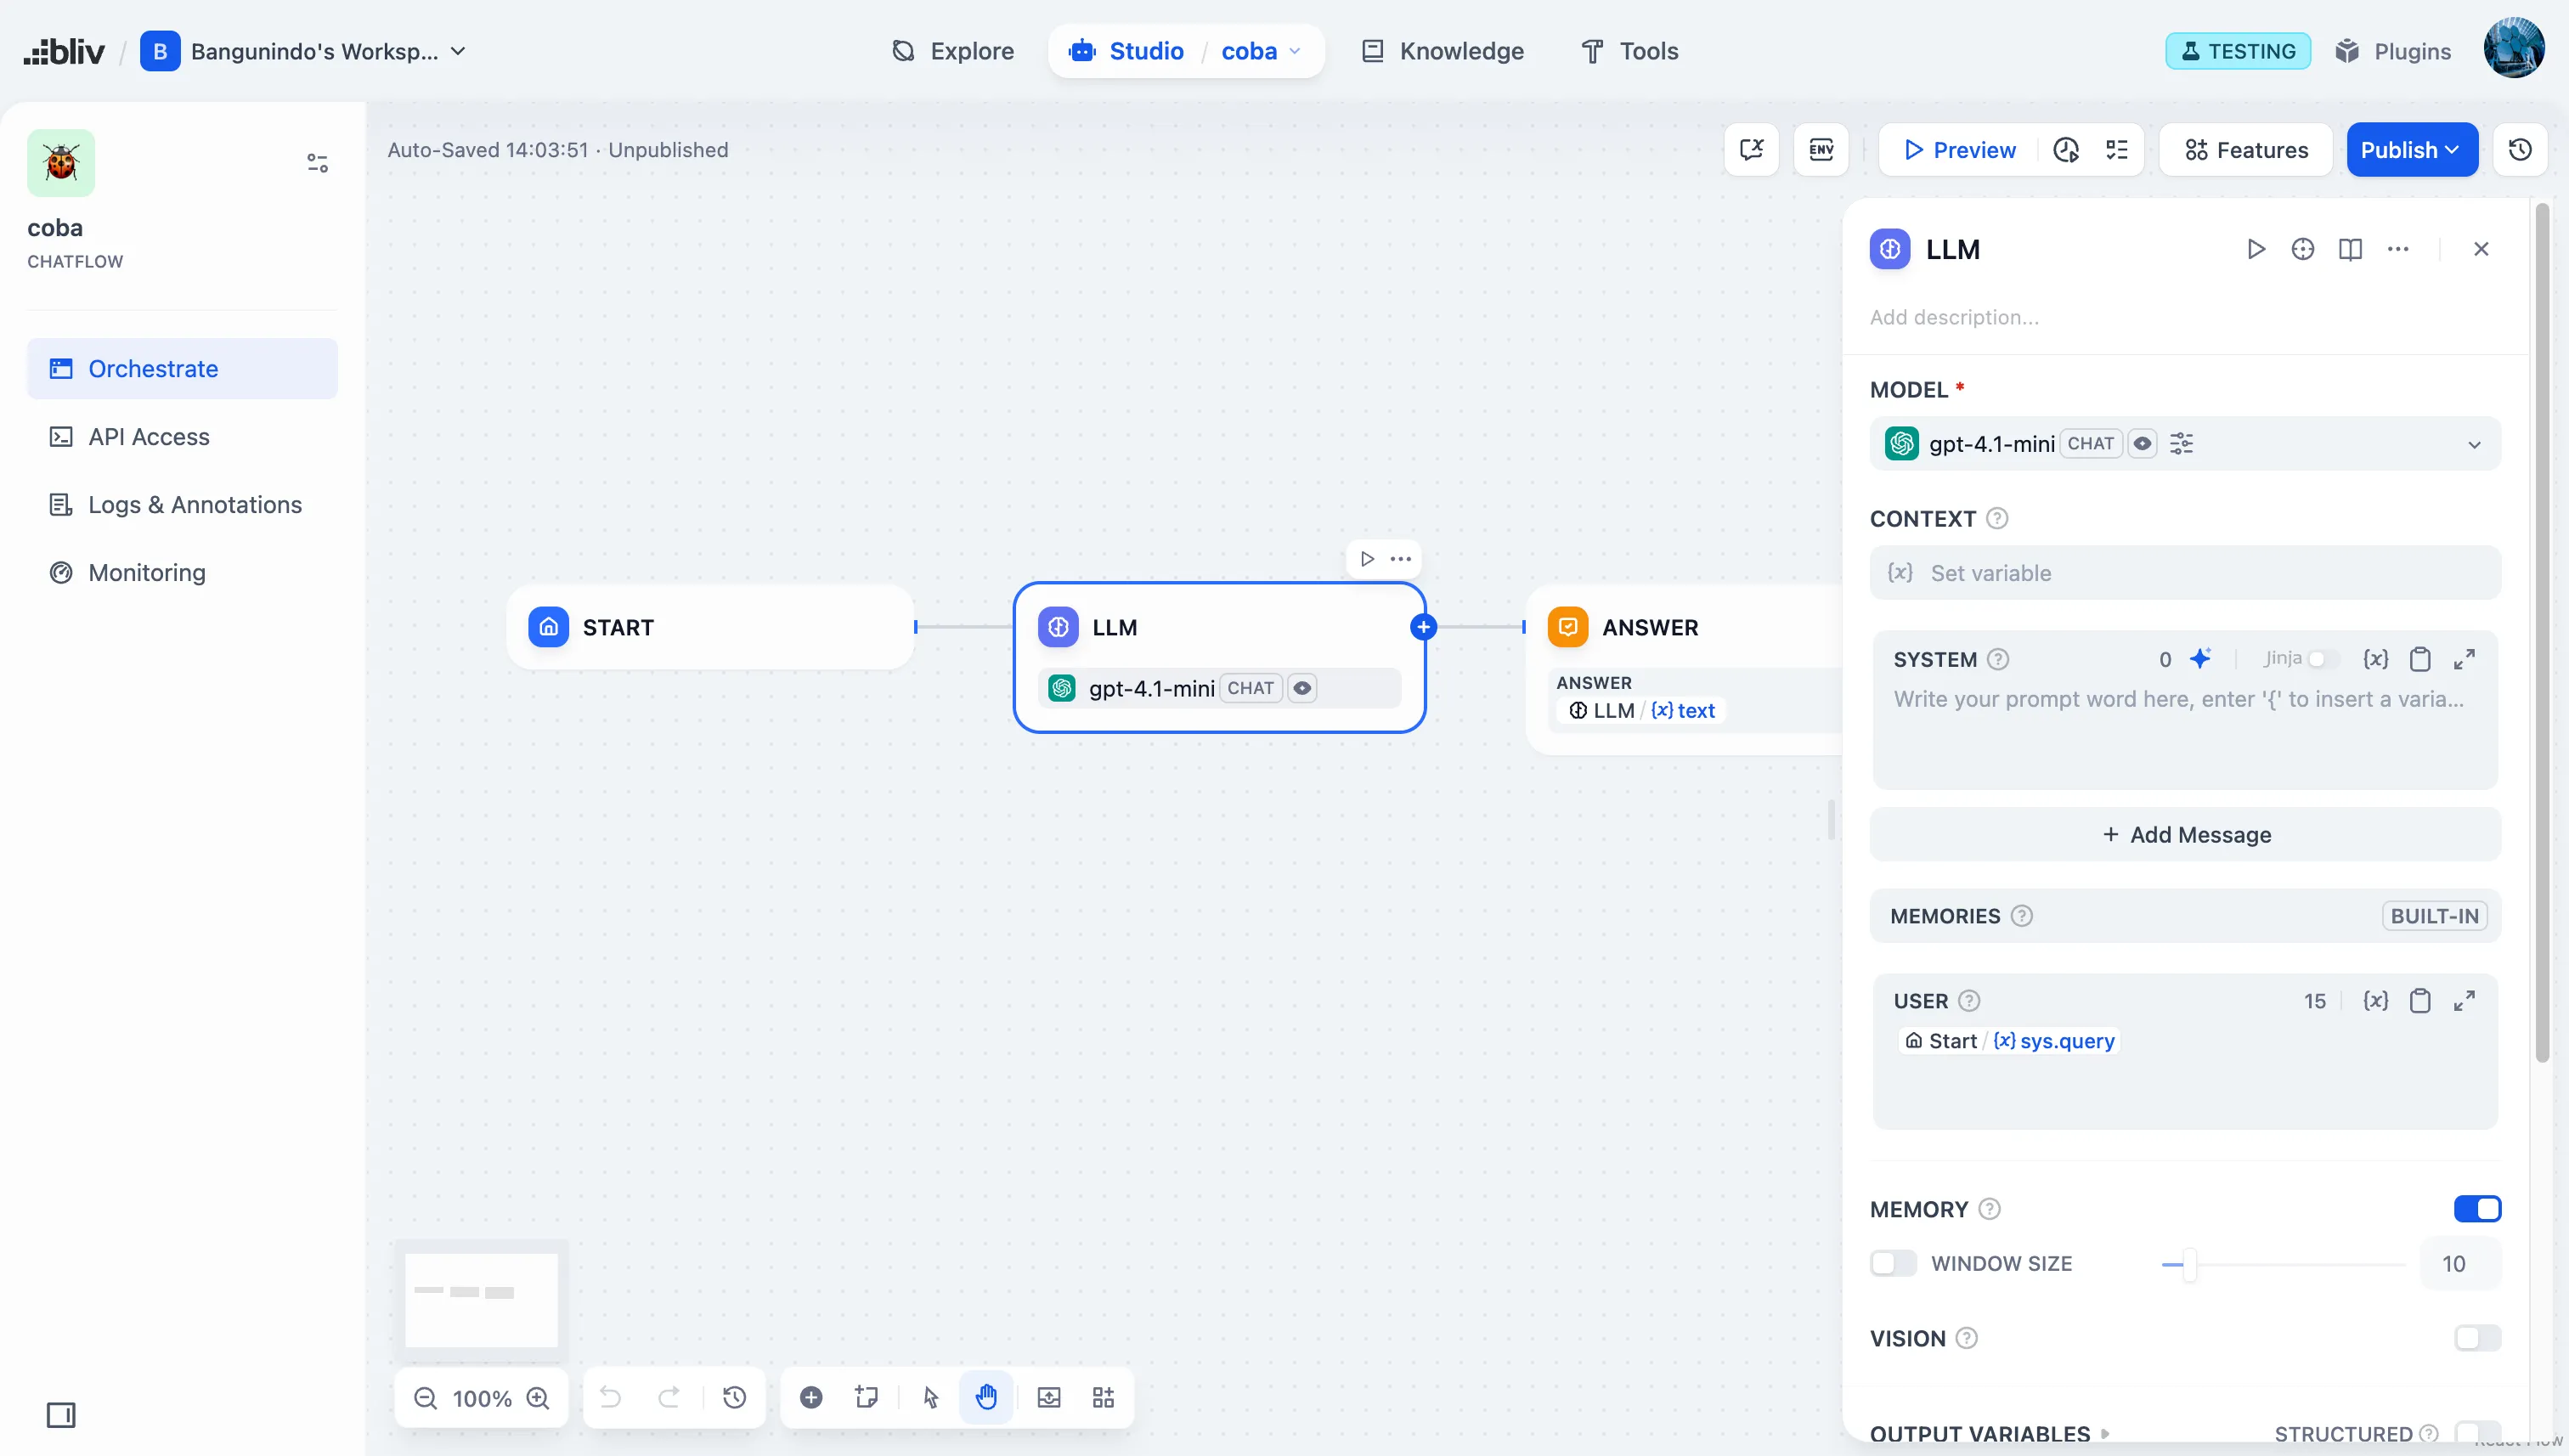The height and width of the screenshot is (1456, 2569).
Task: Click the version history clock icon
Action: click(2519, 149)
